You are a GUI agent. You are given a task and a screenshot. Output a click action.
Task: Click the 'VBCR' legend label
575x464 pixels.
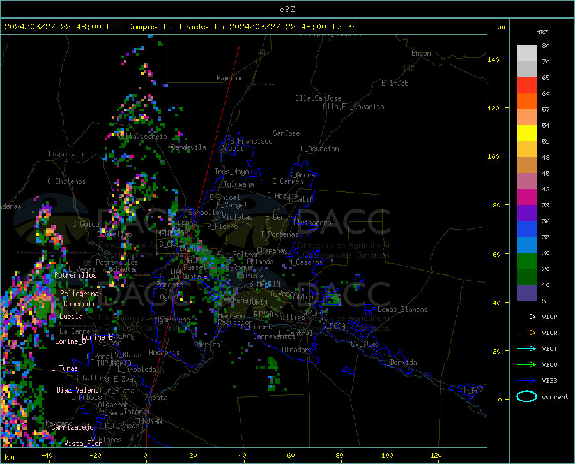pos(549,333)
